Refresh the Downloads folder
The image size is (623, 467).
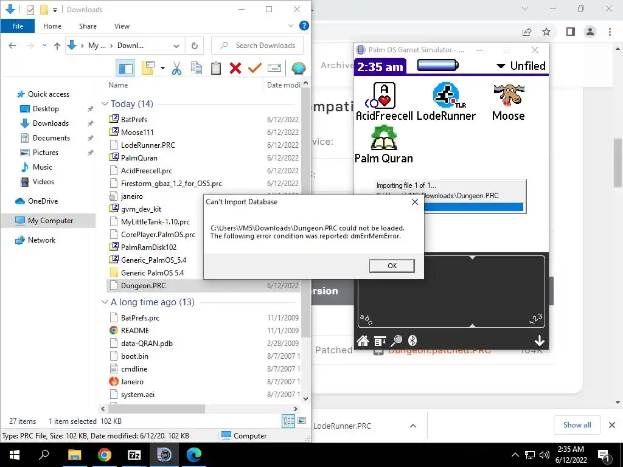click(194, 46)
